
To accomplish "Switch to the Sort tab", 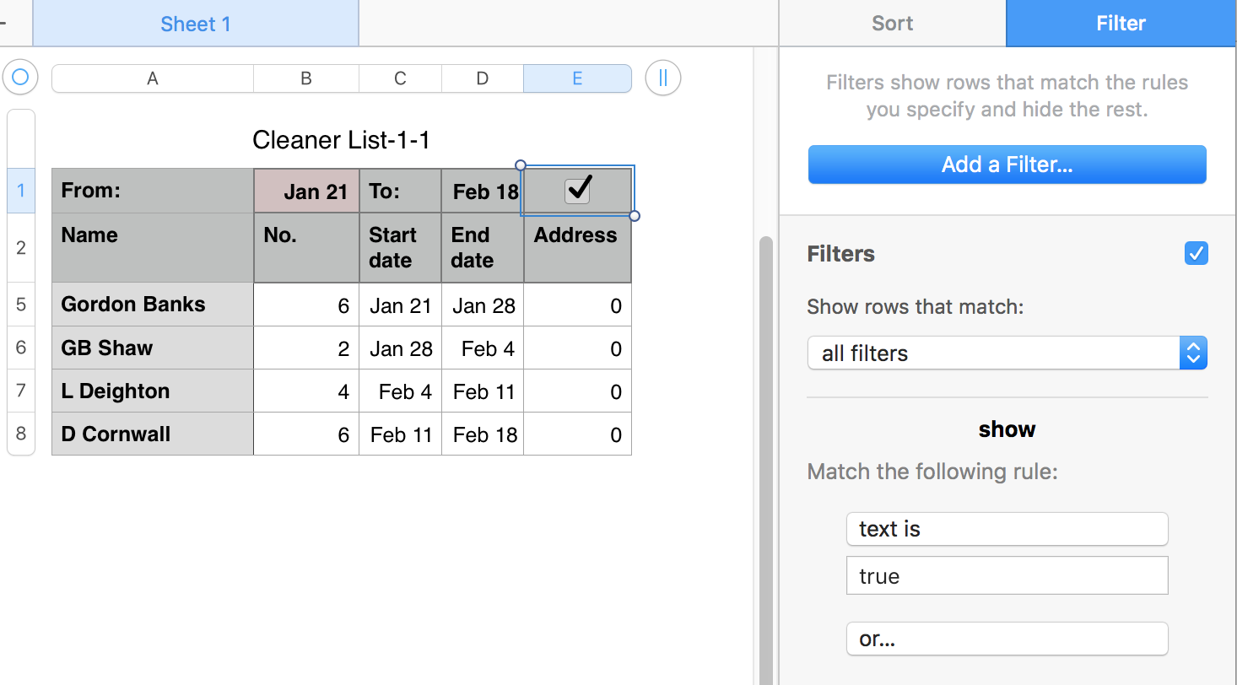I will pyautogui.click(x=892, y=24).
